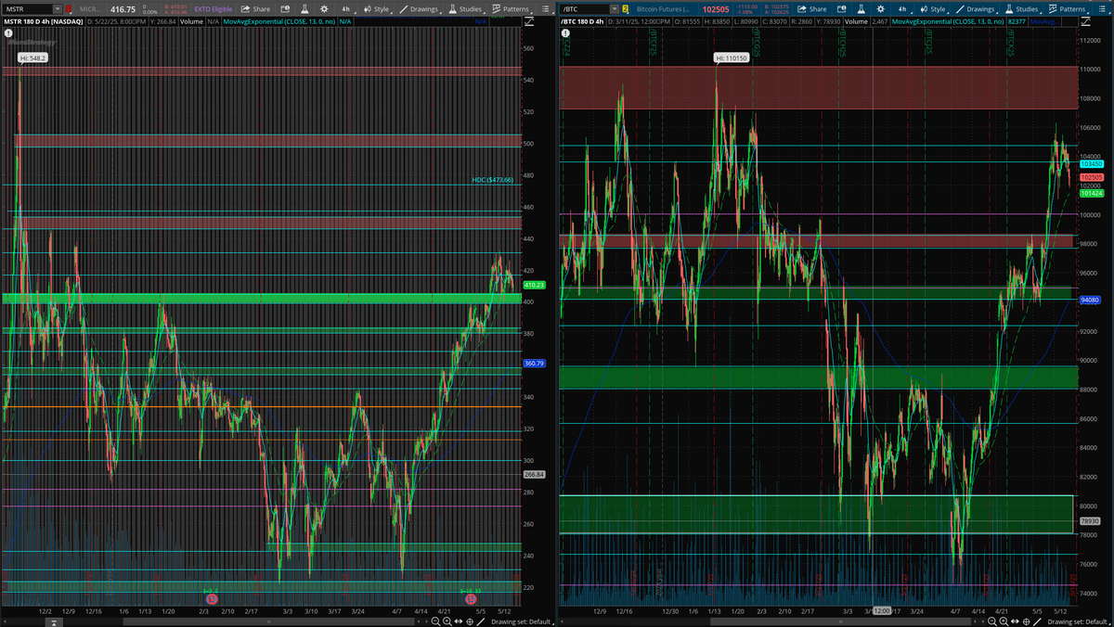This screenshot has height=627, width=1114.
Task: Open the Style menu on MSTR chart
Action: (x=378, y=9)
